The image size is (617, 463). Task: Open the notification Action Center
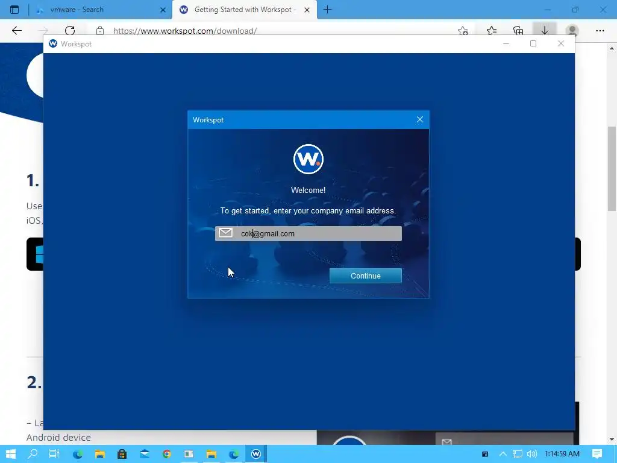point(597,454)
